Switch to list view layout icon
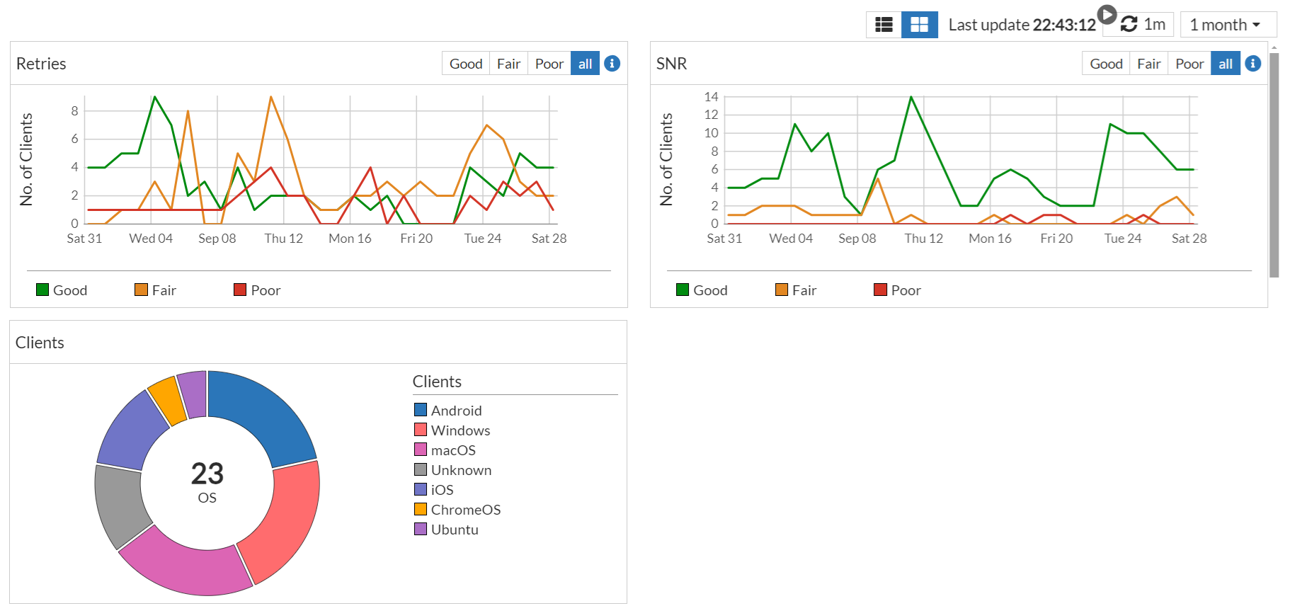The height and width of the screenshot is (606, 1290). pos(884,25)
